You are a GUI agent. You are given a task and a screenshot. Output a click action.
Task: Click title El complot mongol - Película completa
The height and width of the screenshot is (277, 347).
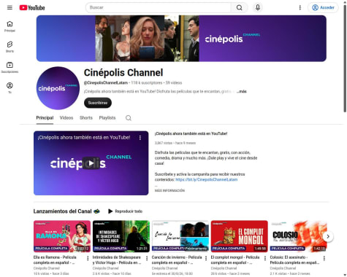[235, 260]
